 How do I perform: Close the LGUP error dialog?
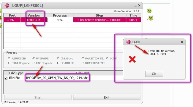point(182,42)
